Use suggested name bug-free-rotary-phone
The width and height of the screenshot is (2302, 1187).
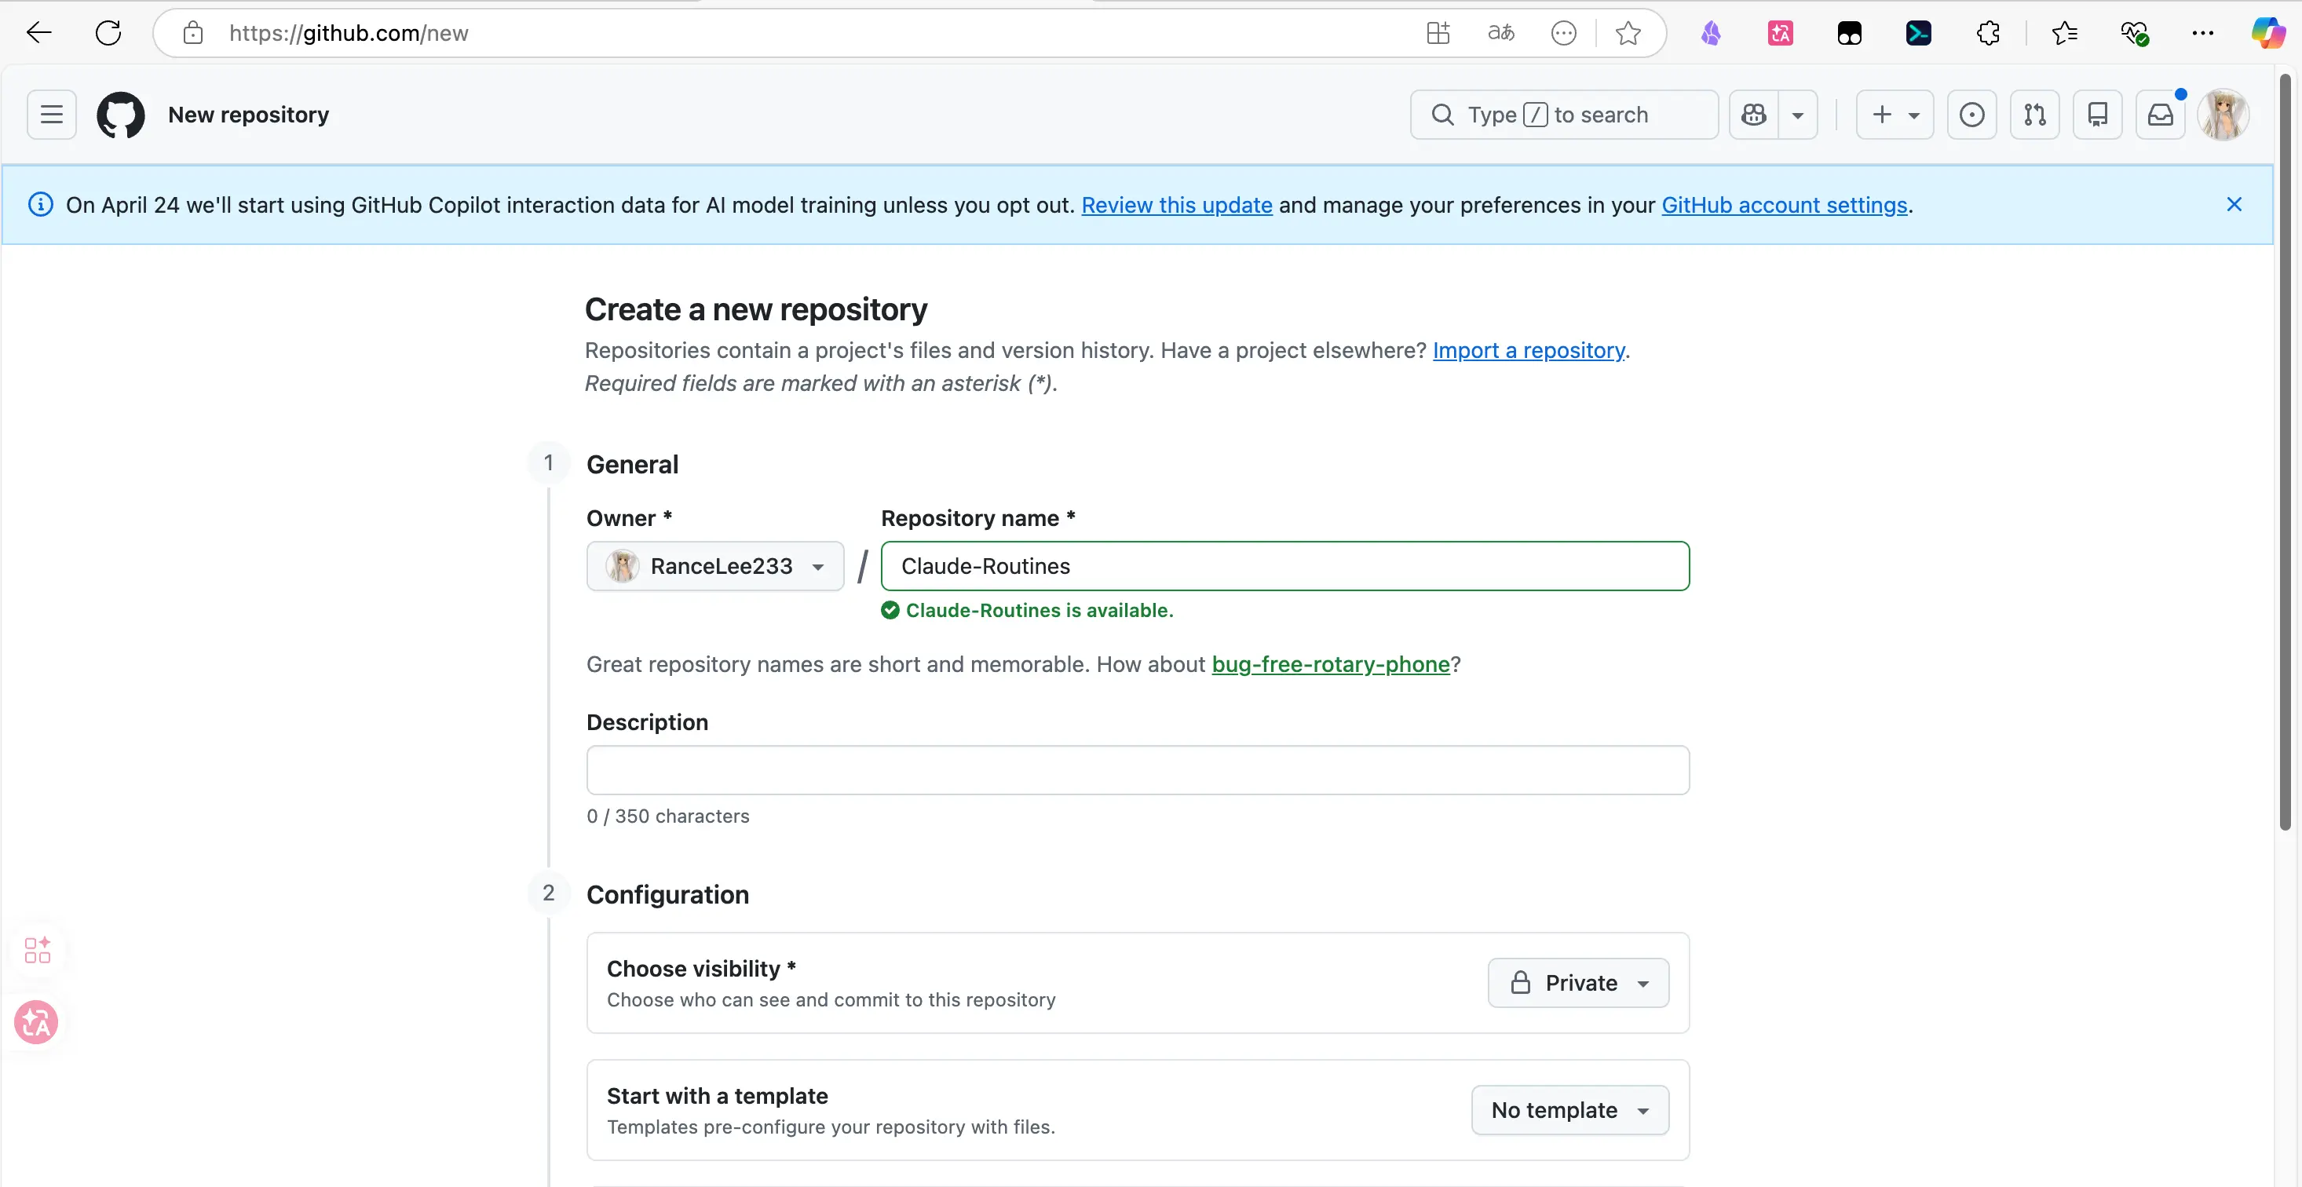point(1330,664)
